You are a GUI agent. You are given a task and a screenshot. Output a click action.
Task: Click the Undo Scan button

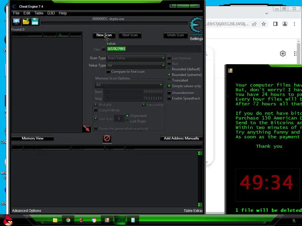175,35
